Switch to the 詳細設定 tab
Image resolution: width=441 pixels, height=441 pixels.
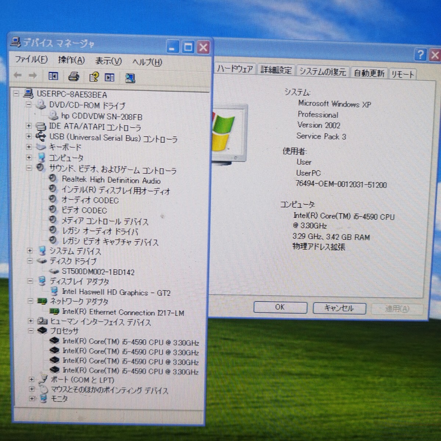point(276,70)
